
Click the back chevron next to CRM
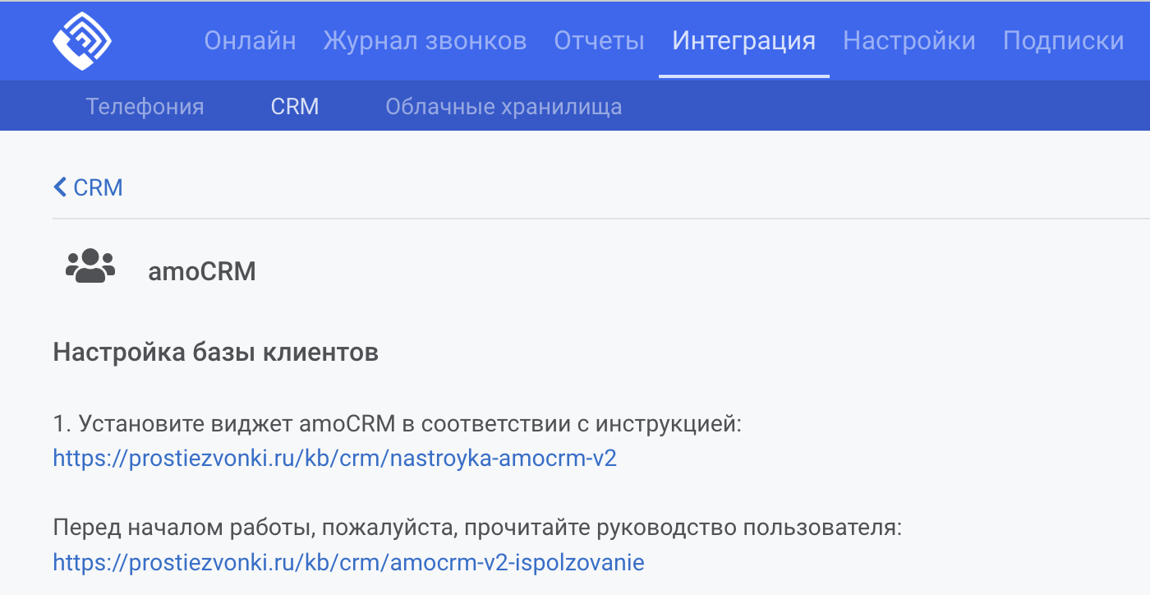click(x=60, y=187)
